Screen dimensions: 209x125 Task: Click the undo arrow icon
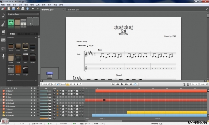33,9
